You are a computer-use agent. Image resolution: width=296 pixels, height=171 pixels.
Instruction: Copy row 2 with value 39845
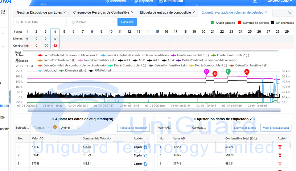[x=140, y=155]
